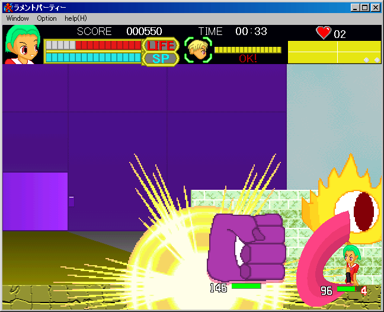Click the LIFE label badge
This screenshot has height=312, width=384.
[161, 45]
